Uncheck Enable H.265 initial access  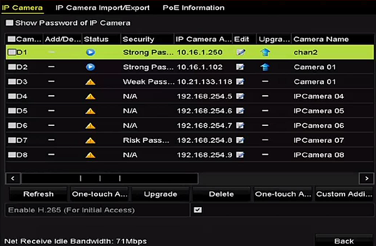pos(198,210)
